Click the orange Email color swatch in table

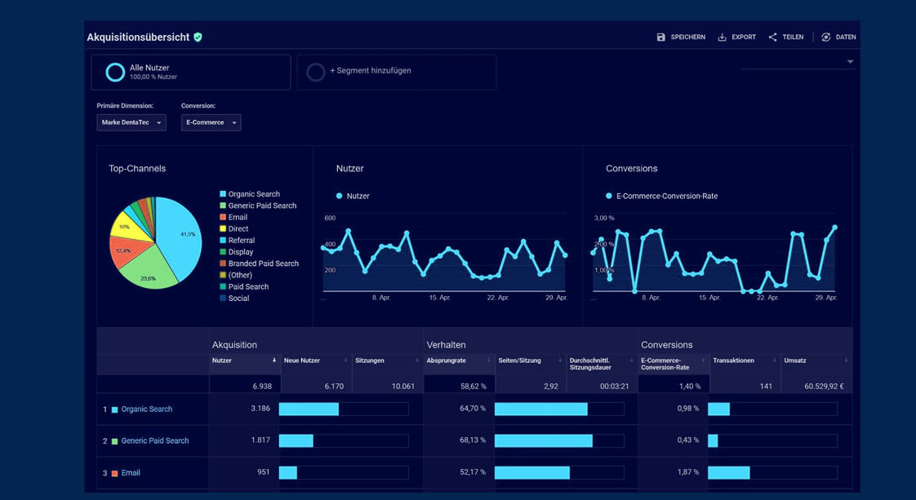tap(115, 473)
